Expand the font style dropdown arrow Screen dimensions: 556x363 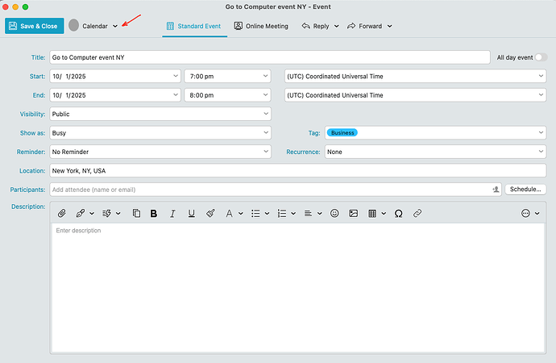click(241, 214)
